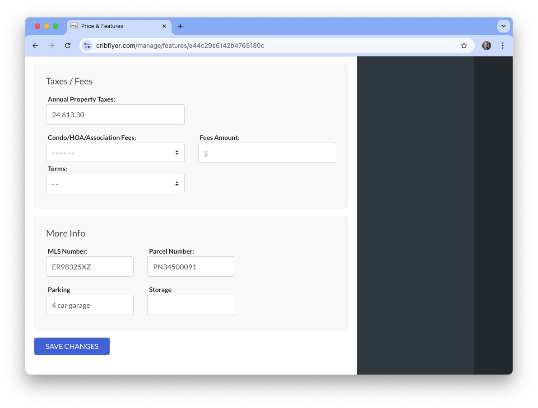Click the 'MLS Number:' label
The image size is (538, 408).
tap(68, 251)
